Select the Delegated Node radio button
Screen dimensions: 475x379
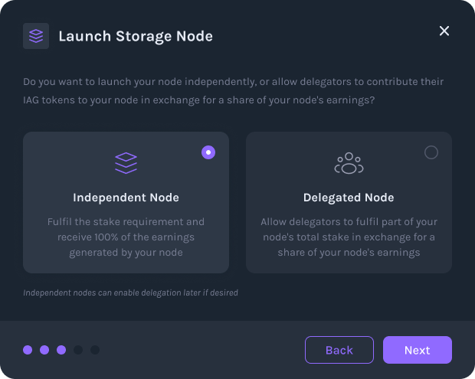431,152
